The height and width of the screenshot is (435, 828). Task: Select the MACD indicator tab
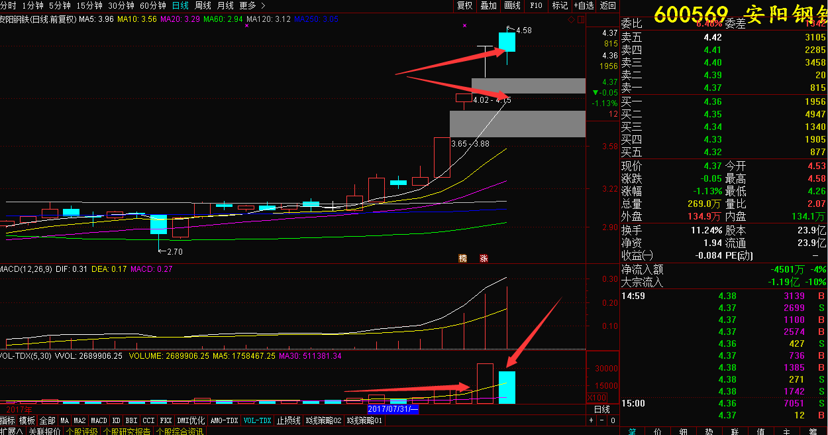coord(99,420)
